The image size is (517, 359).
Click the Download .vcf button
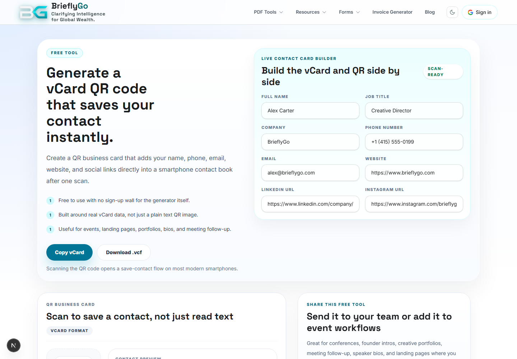pos(124,252)
